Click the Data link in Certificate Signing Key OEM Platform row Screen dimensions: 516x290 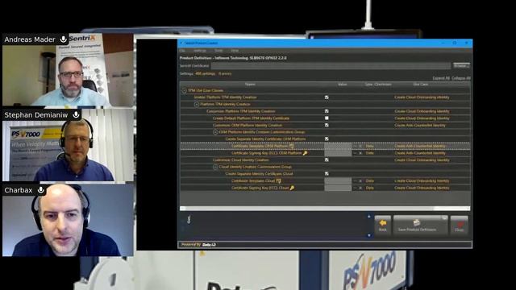pyautogui.click(x=369, y=153)
